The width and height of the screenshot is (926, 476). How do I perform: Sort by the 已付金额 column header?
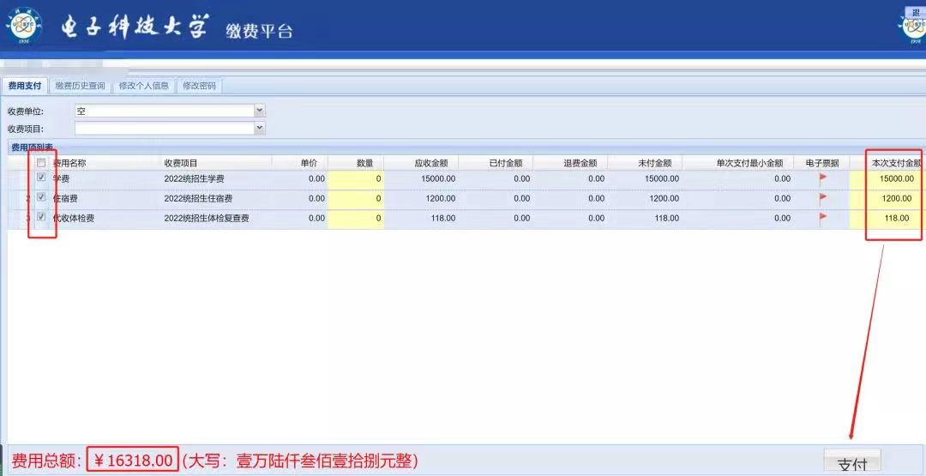(x=506, y=163)
